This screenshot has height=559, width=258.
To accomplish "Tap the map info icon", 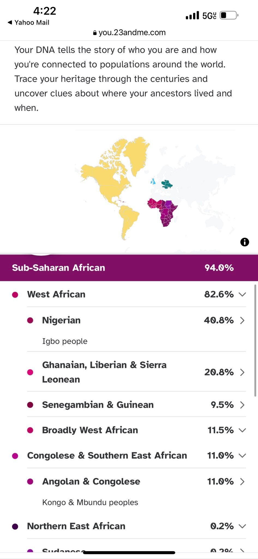I will tap(245, 242).
